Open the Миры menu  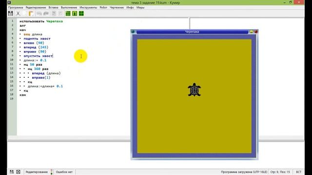tap(140, 7)
